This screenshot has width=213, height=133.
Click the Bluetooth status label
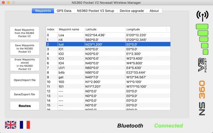(130, 126)
